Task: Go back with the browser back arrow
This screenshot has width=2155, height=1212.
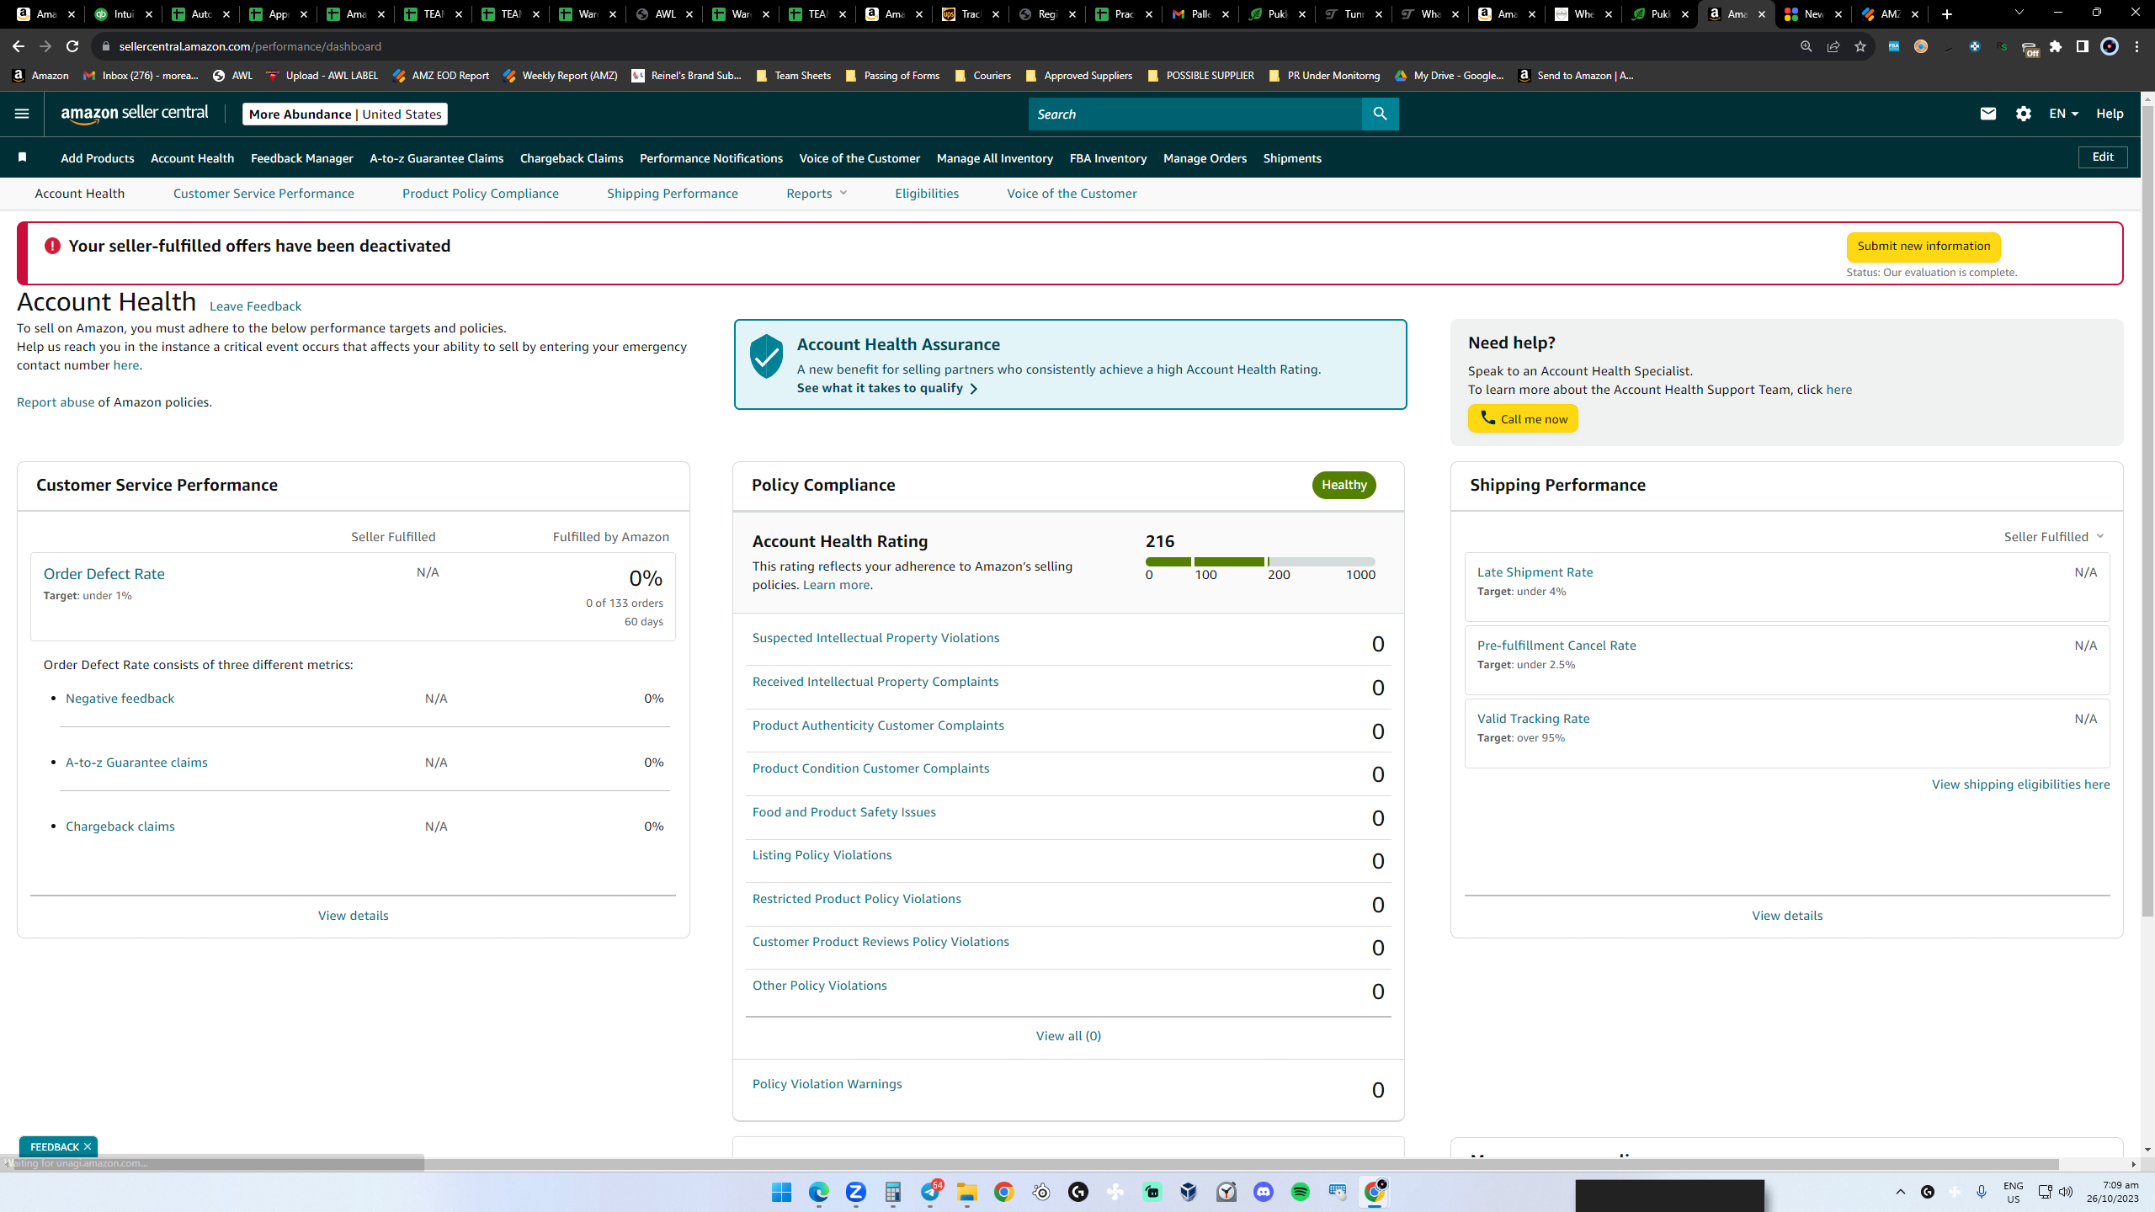Action: 19,46
